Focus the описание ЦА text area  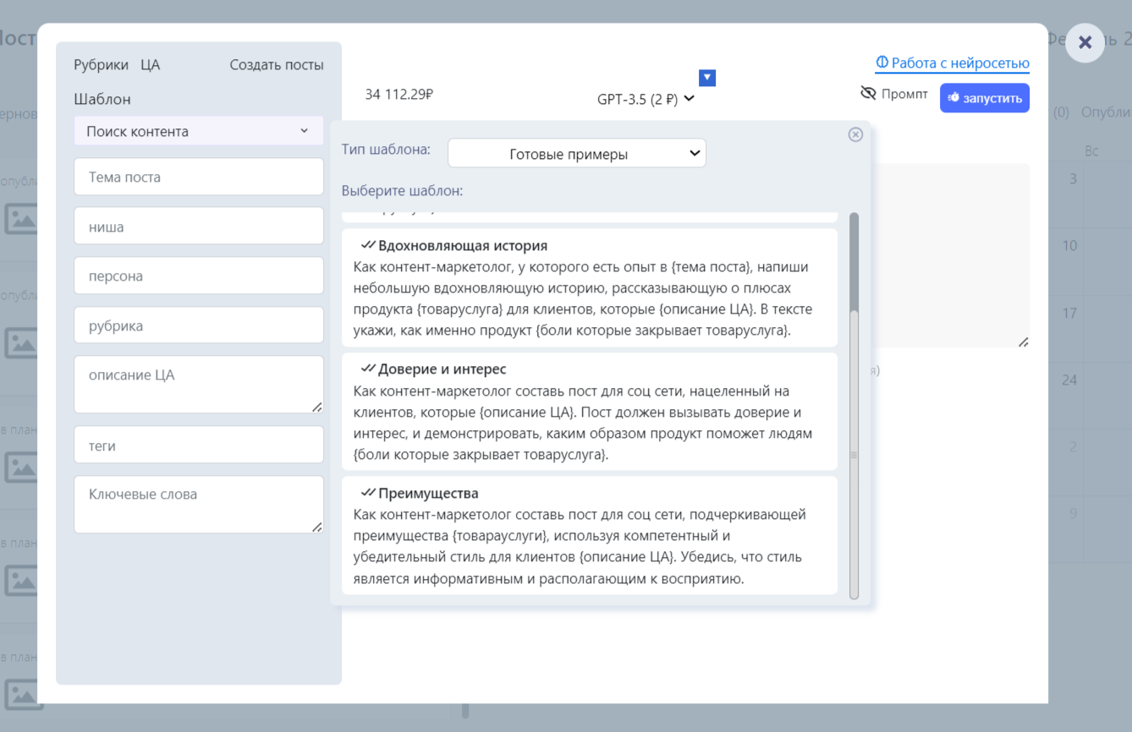coord(199,385)
